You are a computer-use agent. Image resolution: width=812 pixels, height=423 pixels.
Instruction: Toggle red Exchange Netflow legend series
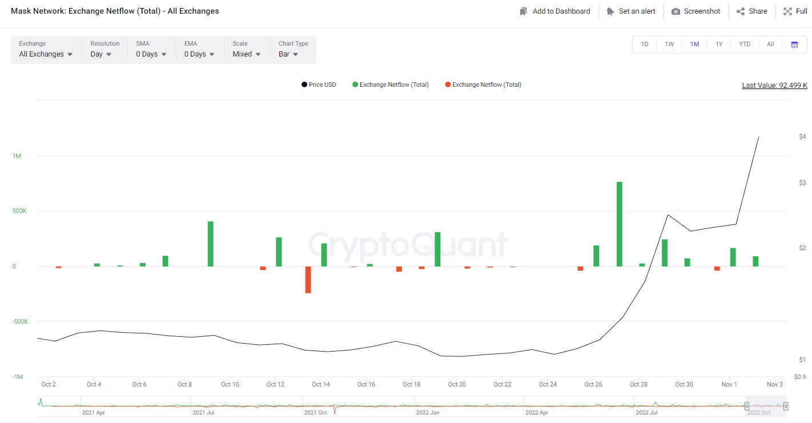point(483,85)
